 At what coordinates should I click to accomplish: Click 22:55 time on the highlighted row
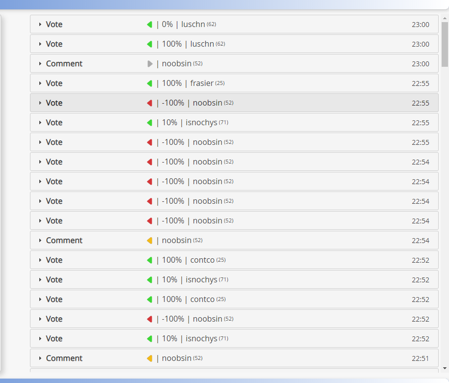pyautogui.click(x=421, y=103)
